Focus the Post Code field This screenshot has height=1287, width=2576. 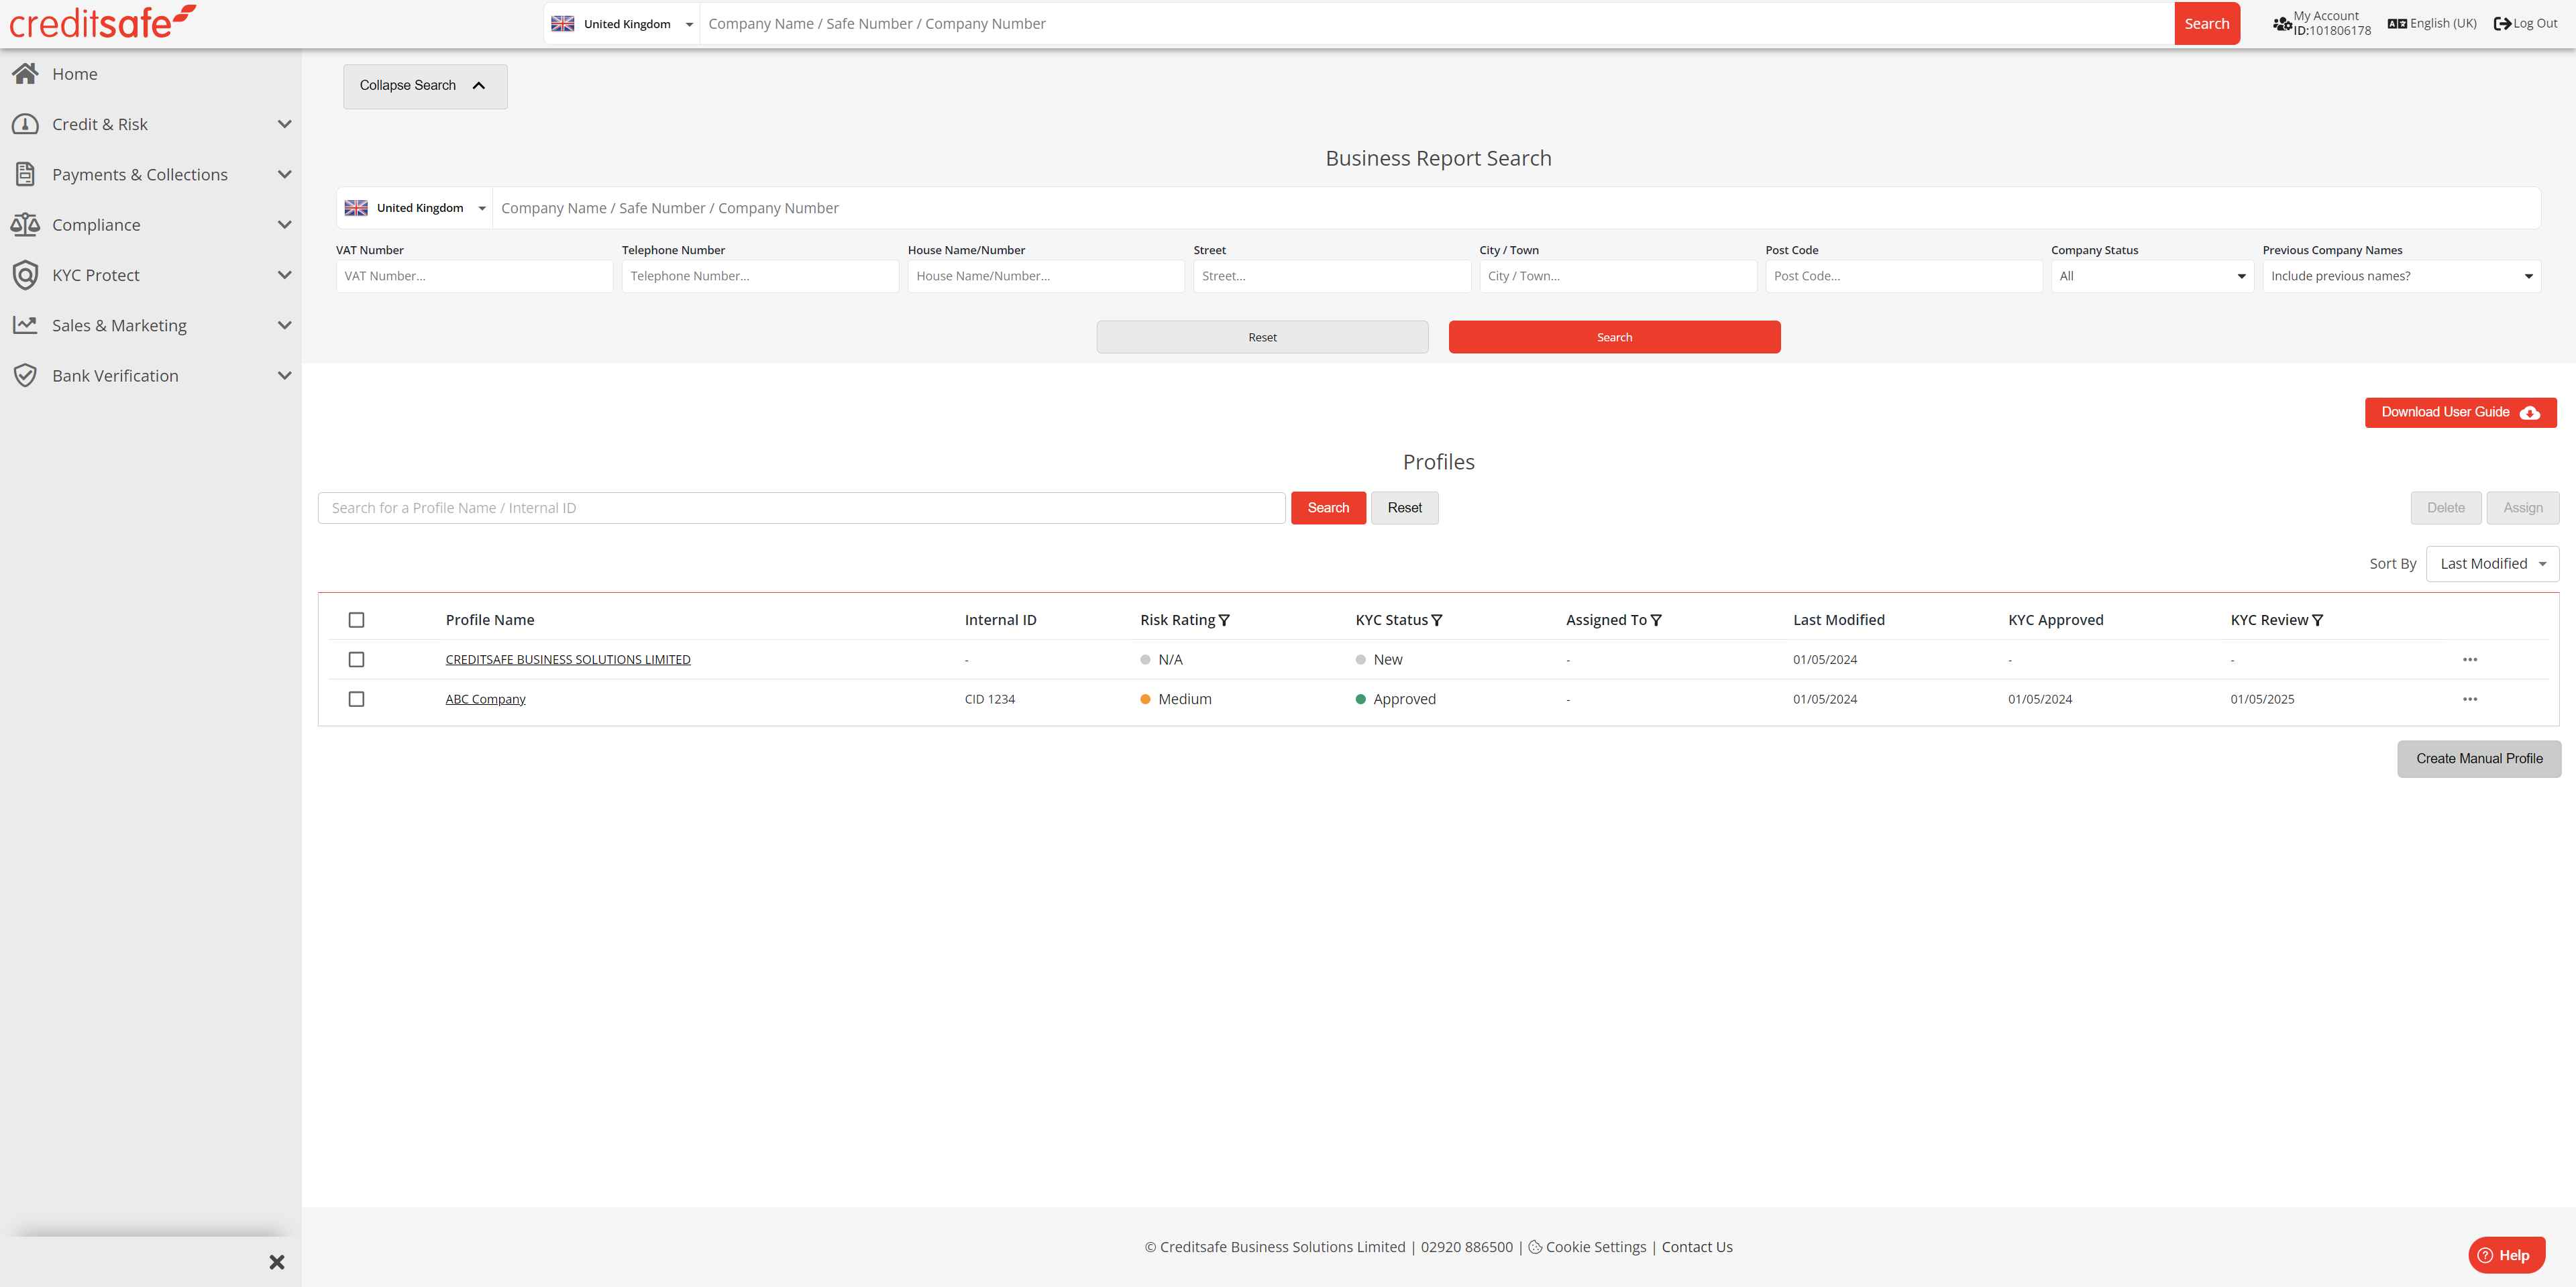pyautogui.click(x=1903, y=276)
